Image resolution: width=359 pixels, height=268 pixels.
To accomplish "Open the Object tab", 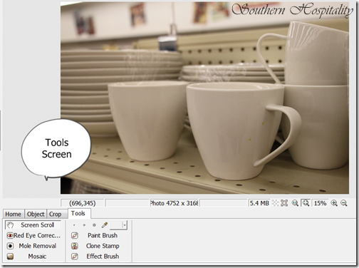I will click(x=36, y=214).
